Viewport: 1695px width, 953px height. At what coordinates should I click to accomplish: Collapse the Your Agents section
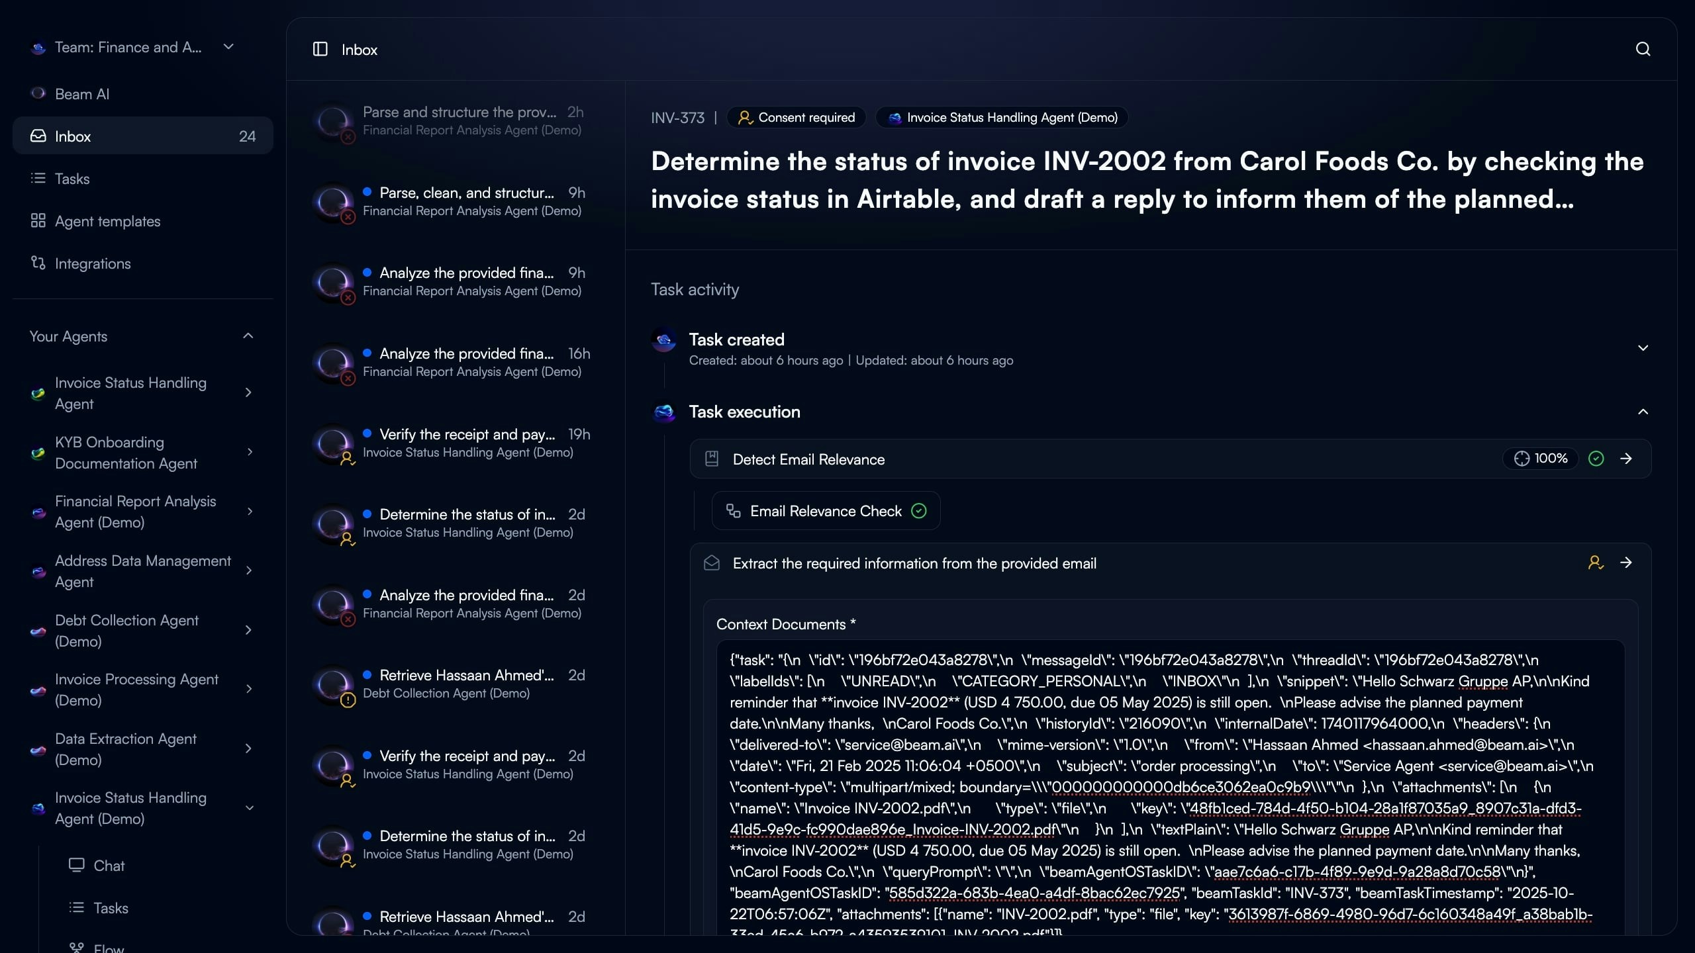point(248,336)
